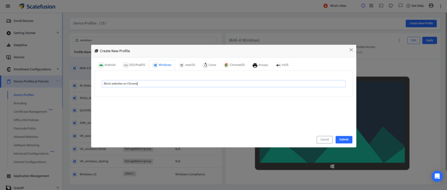The height and width of the screenshot is (190, 447).
Task: Switch to the ChromeOS tab
Action: [x=234, y=65]
